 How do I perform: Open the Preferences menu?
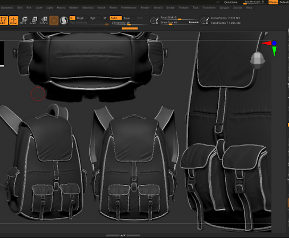129,7
